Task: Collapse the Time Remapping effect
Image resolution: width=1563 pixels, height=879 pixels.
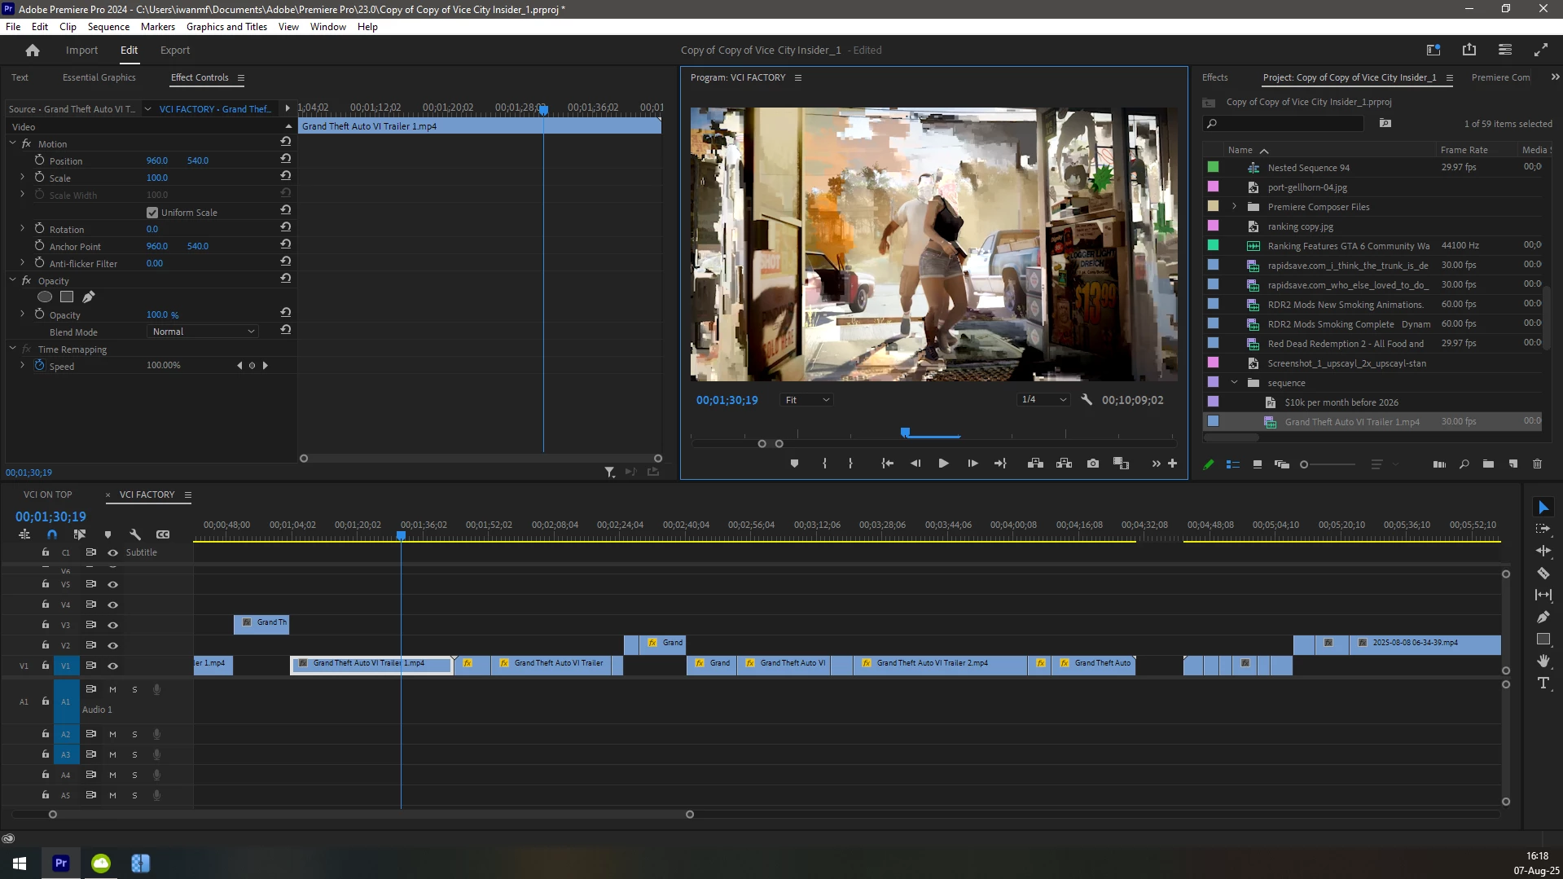Action: (13, 349)
